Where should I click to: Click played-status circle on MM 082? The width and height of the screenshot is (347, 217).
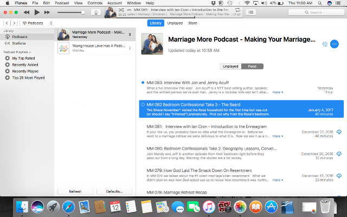(x=143, y=105)
